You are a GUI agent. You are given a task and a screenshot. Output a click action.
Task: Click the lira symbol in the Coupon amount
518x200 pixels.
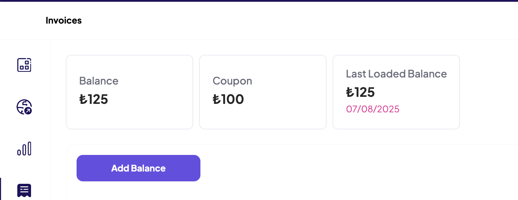click(x=216, y=99)
